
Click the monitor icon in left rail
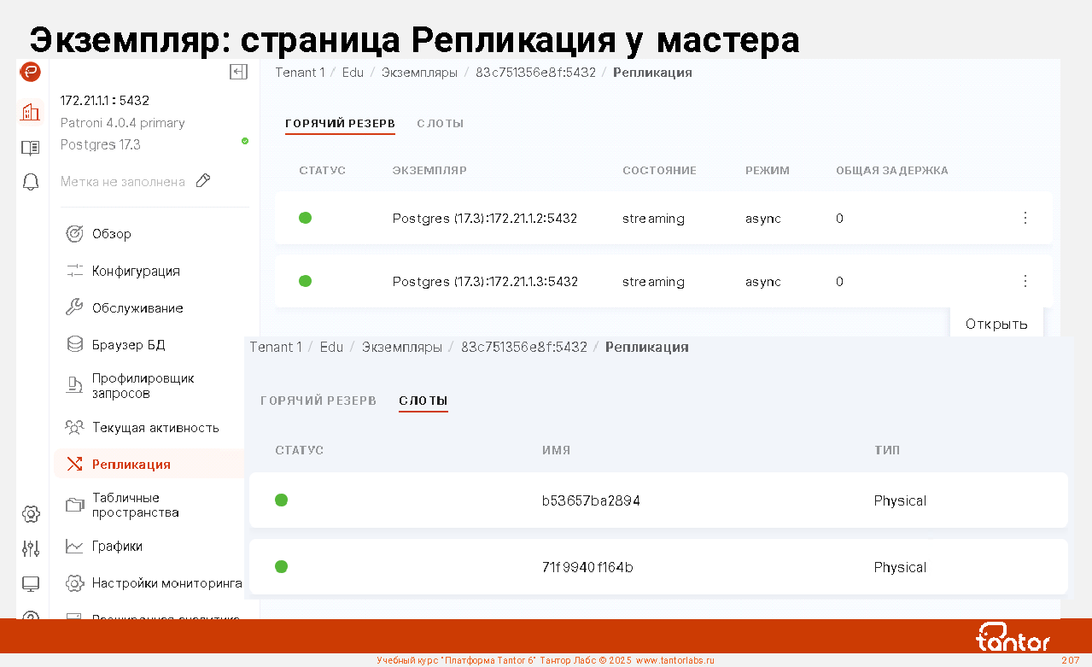[x=31, y=584]
